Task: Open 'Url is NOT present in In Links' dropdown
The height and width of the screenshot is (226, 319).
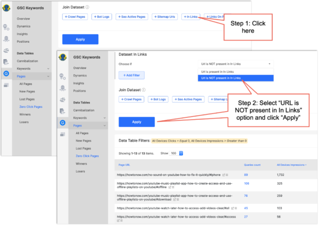Action: coord(235,64)
